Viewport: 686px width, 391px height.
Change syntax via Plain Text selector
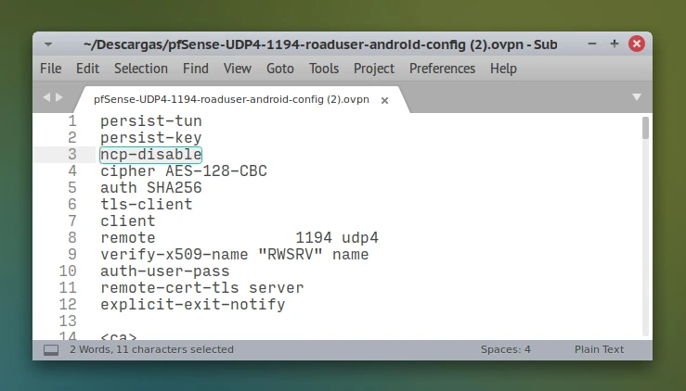599,349
